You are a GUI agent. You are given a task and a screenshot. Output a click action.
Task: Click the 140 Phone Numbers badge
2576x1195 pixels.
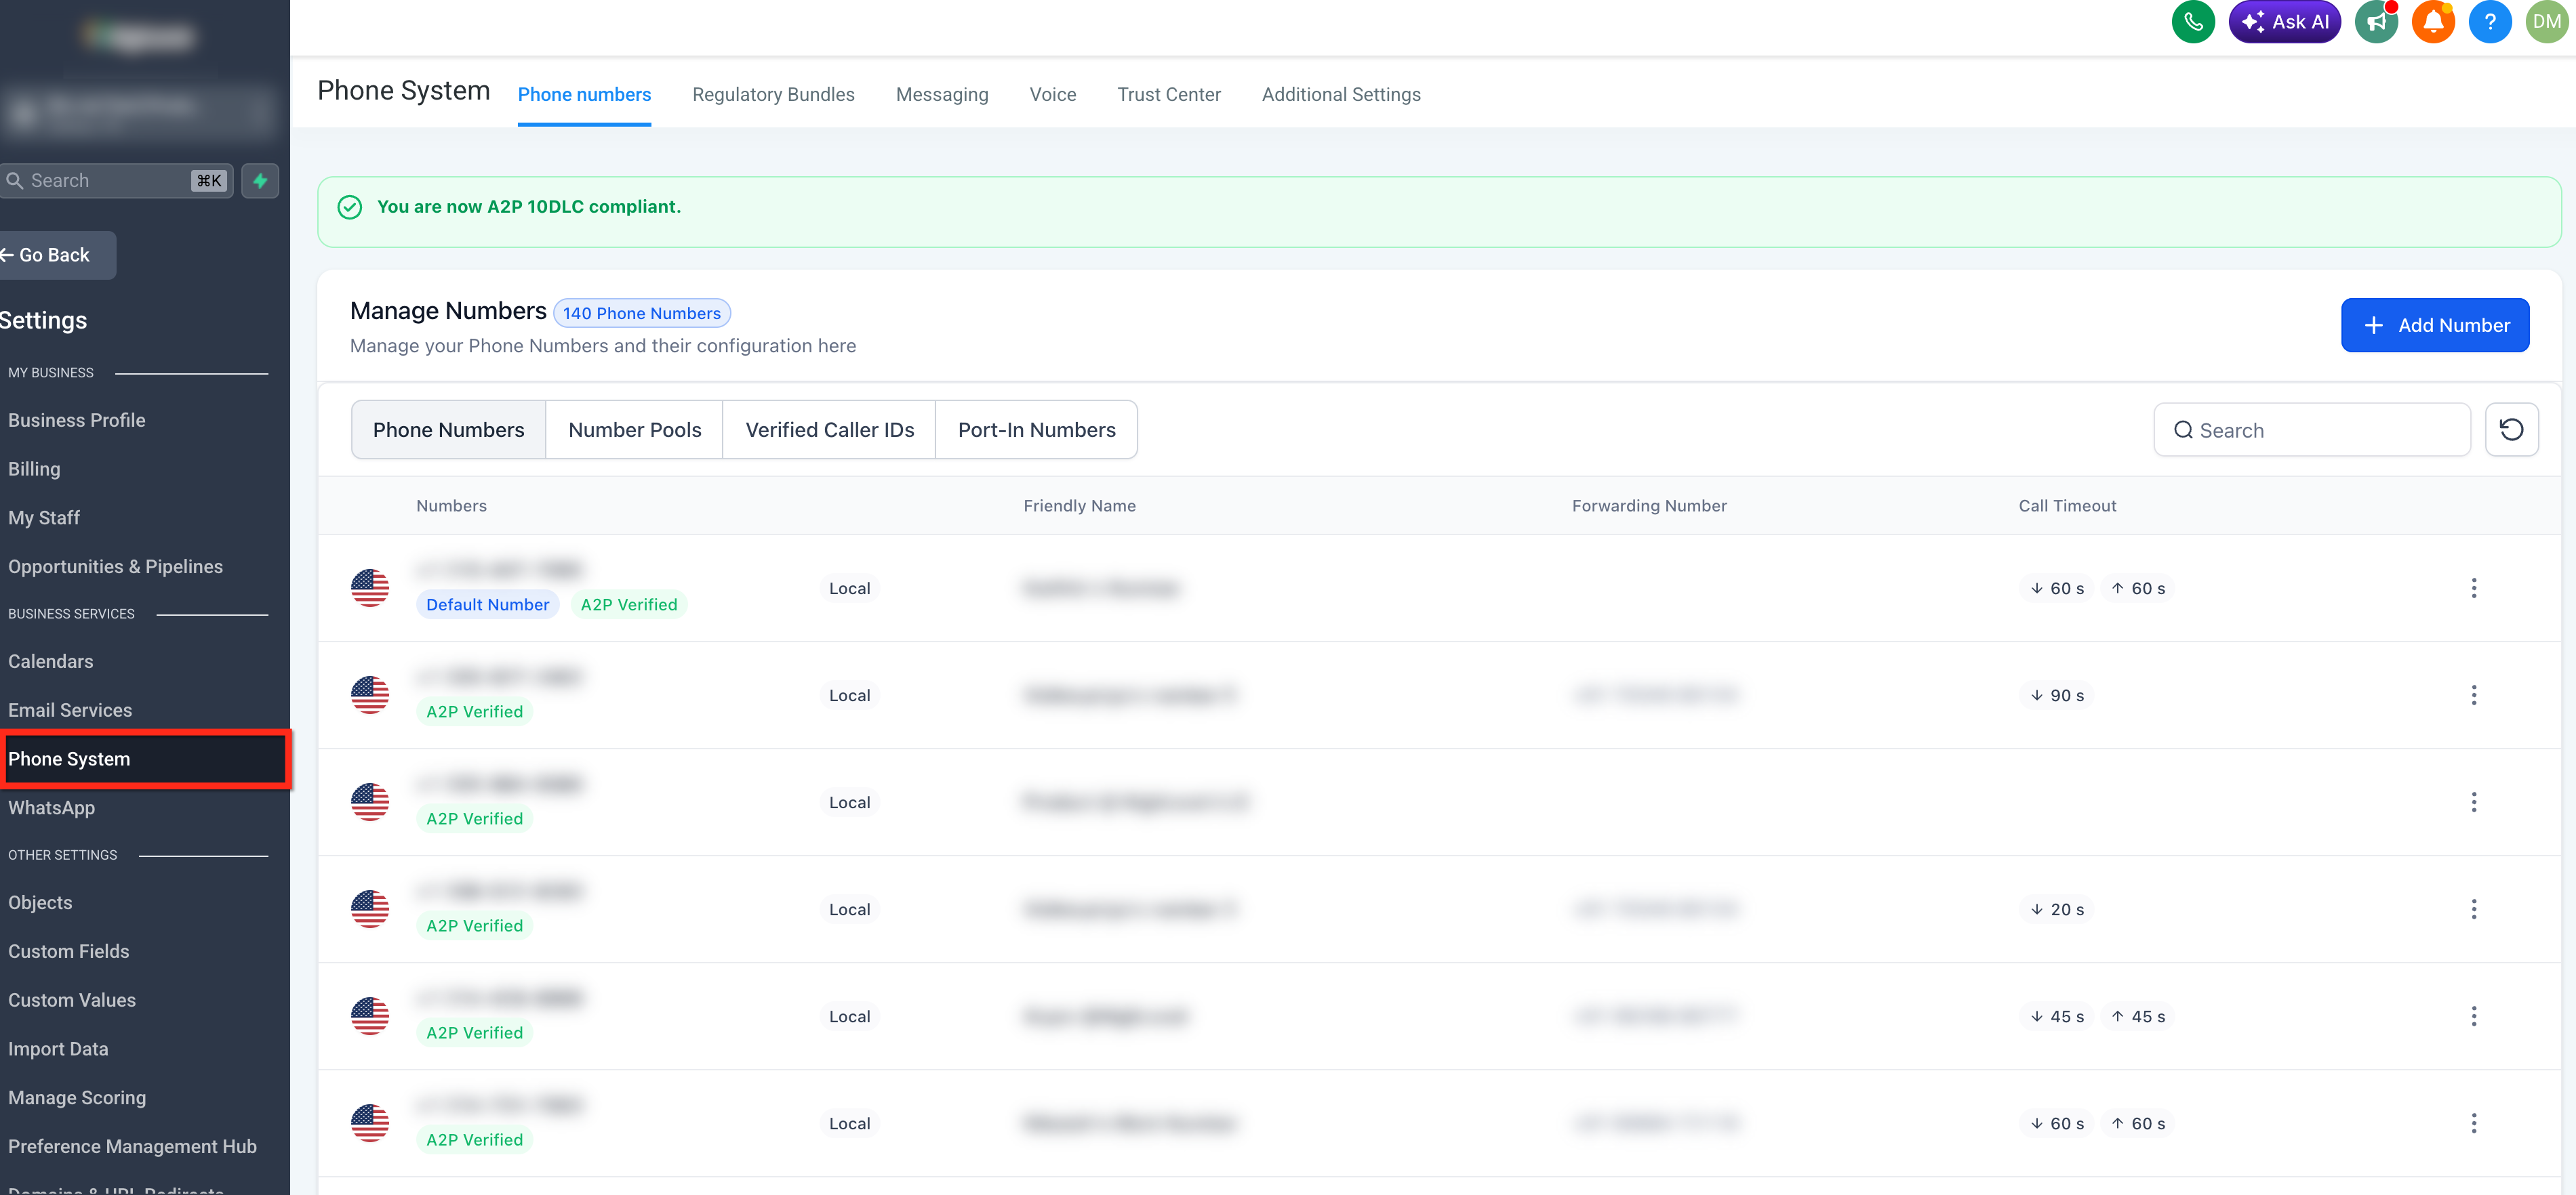point(641,313)
